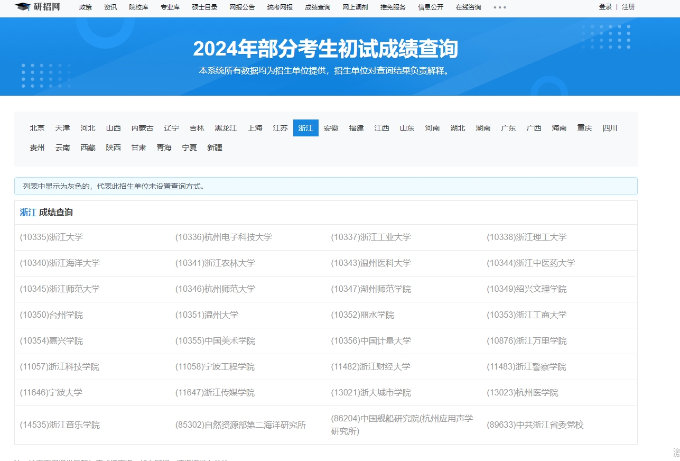
Task: Select the 江西 province tab
Action: click(382, 128)
